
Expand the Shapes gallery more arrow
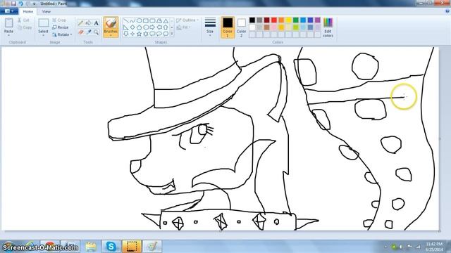[172, 34]
